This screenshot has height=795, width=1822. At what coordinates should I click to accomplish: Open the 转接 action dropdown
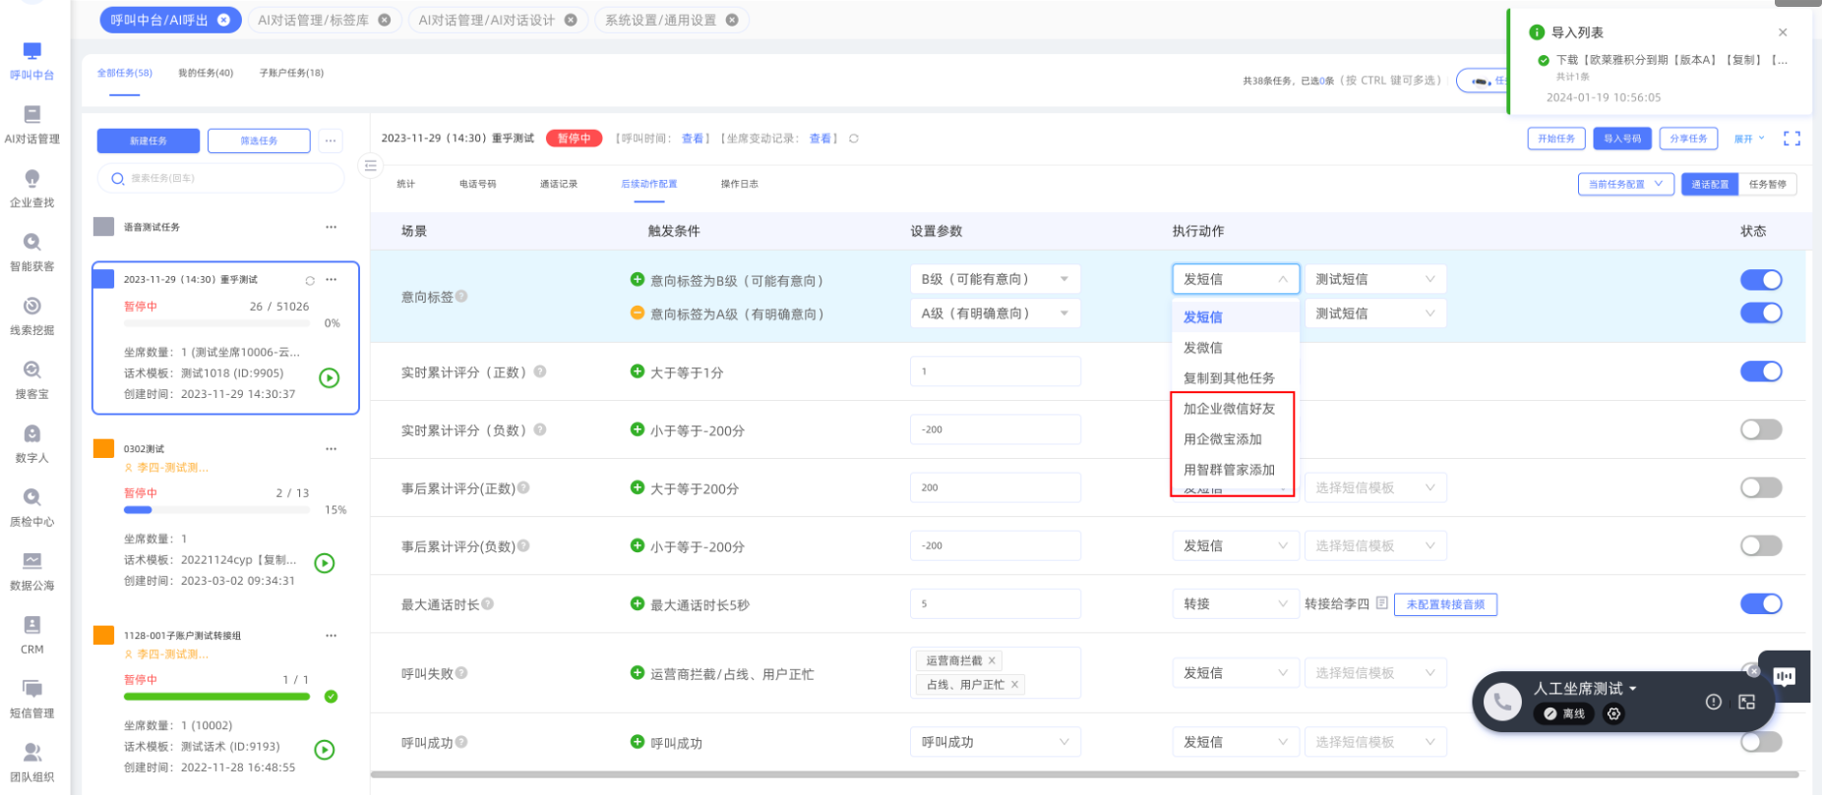point(1235,603)
